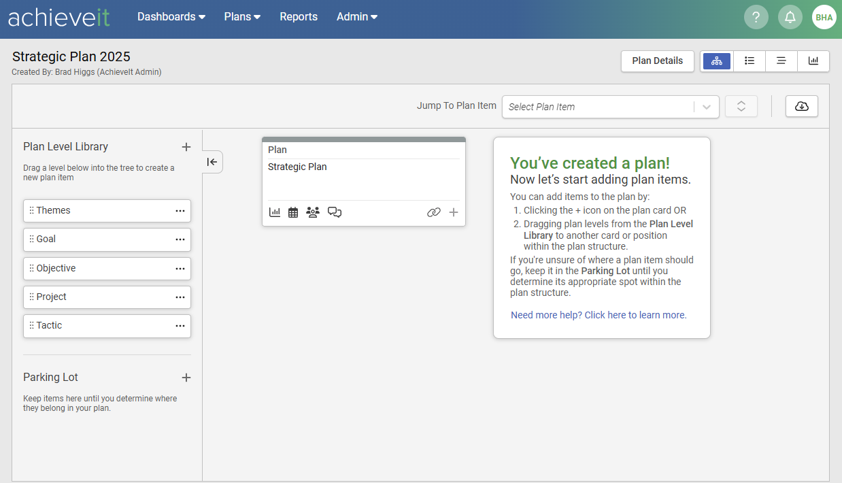
Task: Open the three-dot menu for Objective
Action: 180,269
